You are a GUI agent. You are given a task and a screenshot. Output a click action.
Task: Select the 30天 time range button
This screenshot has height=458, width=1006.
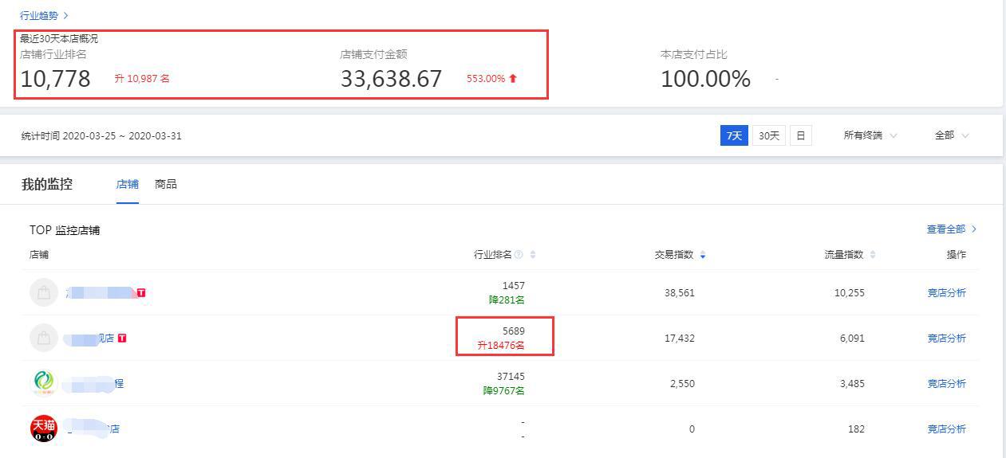point(769,135)
